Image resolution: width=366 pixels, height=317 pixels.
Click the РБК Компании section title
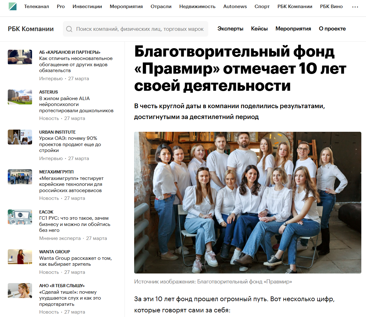[x=31, y=29]
